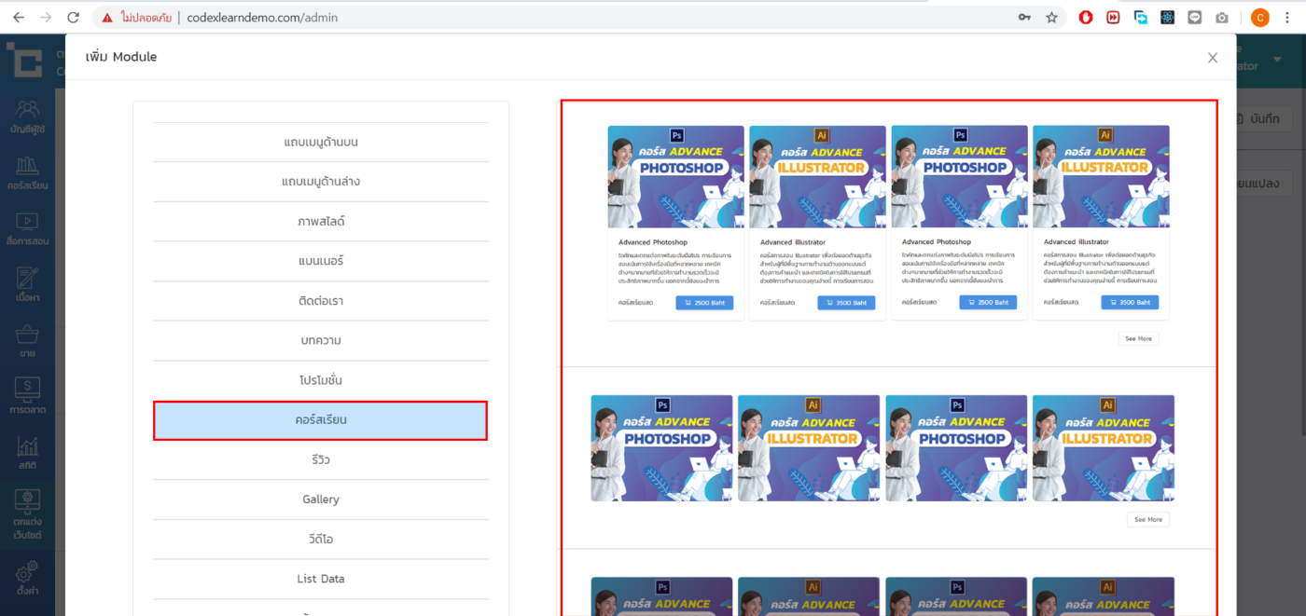The width and height of the screenshot is (1306, 616).
Task: Choose the โปรโมชั่น module option
Action: (x=320, y=380)
